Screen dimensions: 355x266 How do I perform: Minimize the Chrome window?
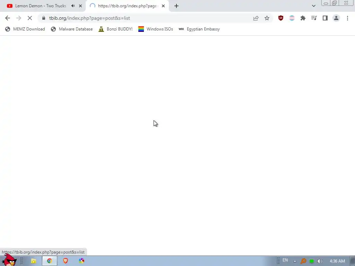[326, 3]
